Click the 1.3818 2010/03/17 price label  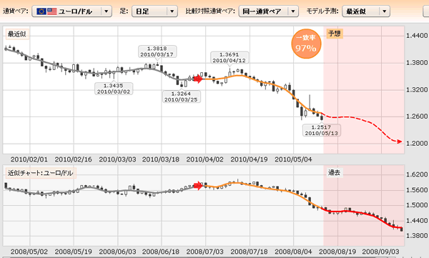click(x=157, y=51)
